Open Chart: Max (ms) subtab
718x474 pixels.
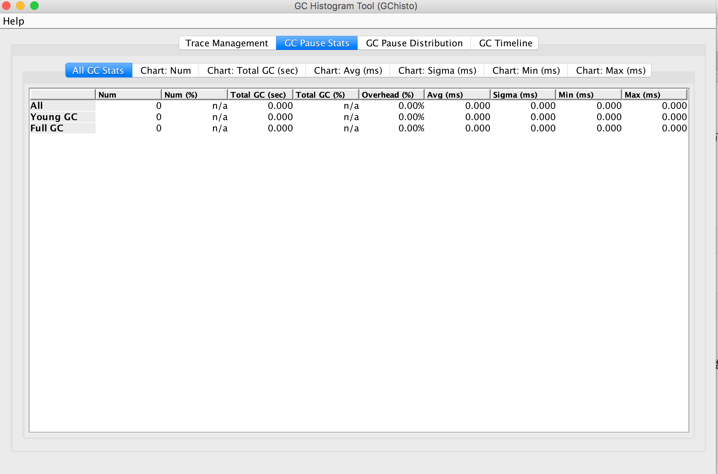[611, 71]
